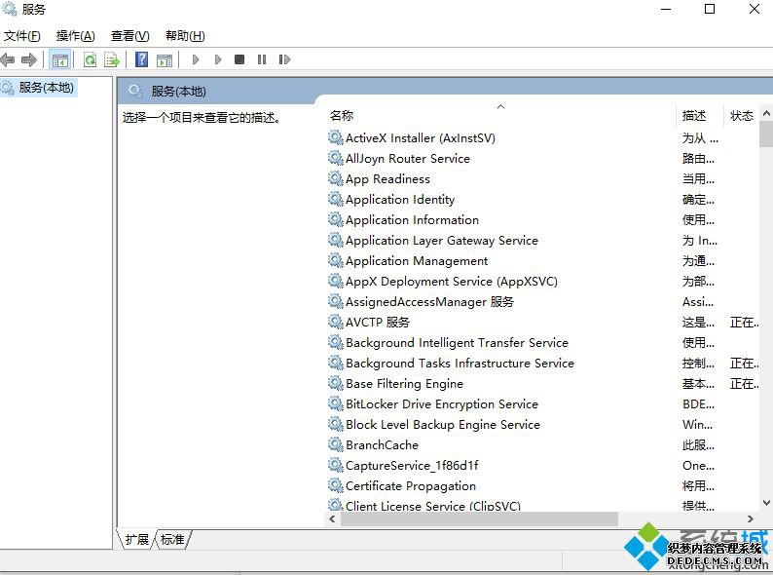Open the 帮助(H) menu
The width and height of the screenshot is (773, 575).
pyautogui.click(x=185, y=35)
